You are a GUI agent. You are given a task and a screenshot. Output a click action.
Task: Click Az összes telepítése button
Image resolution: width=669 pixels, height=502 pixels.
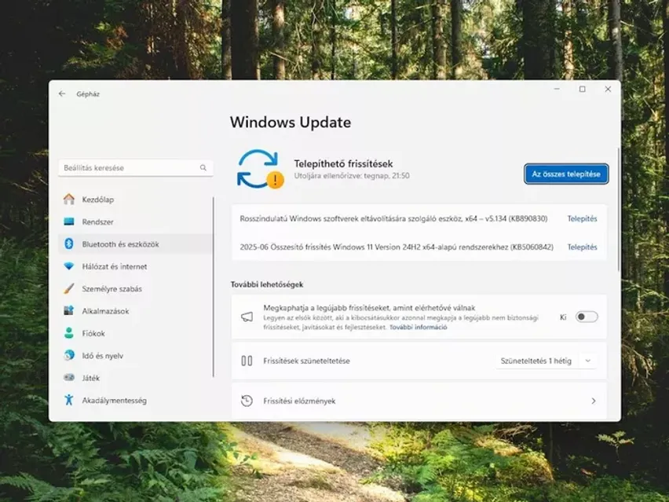[x=566, y=174]
